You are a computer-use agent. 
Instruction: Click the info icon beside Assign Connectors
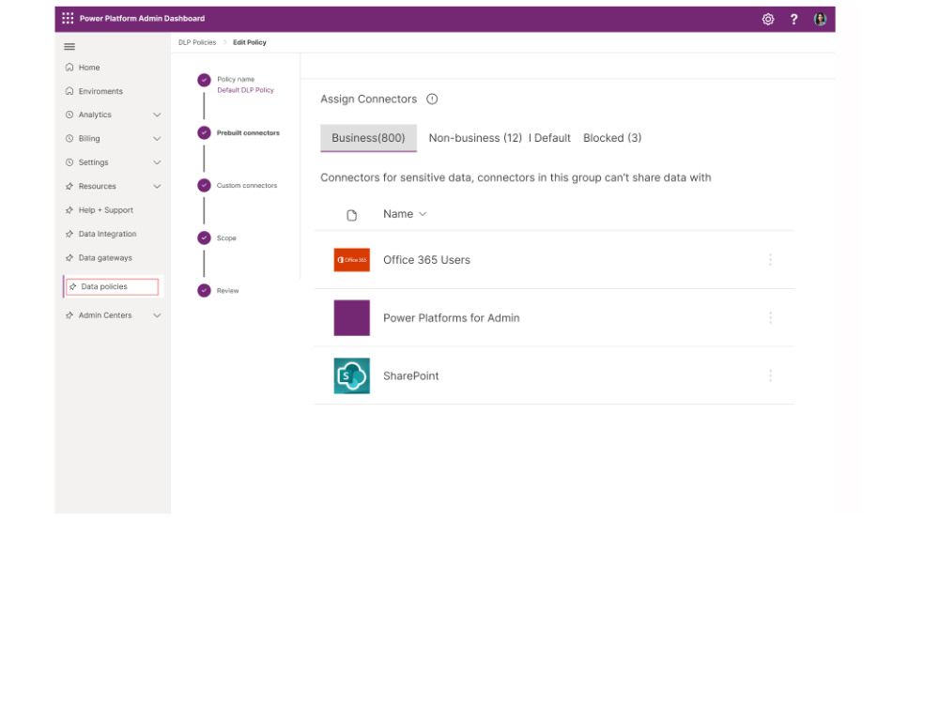click(432, 99)
